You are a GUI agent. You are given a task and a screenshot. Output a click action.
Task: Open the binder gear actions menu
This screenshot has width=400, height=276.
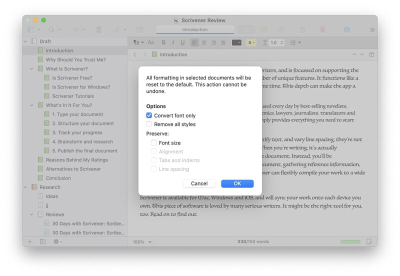[57, 241]
